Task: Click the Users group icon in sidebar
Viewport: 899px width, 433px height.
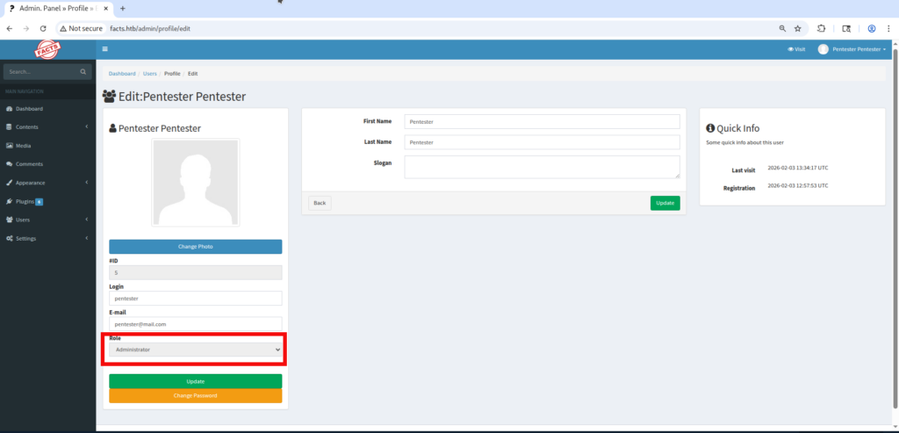Action: (9, 220)
